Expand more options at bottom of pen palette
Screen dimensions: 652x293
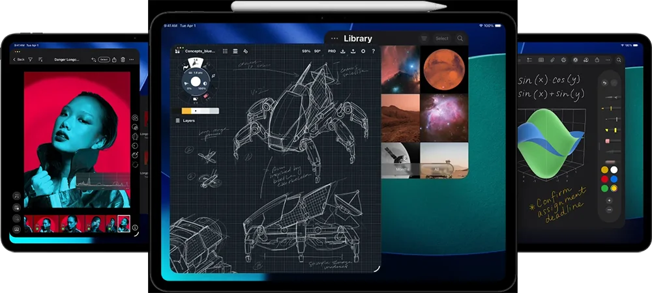coord(609,210)
